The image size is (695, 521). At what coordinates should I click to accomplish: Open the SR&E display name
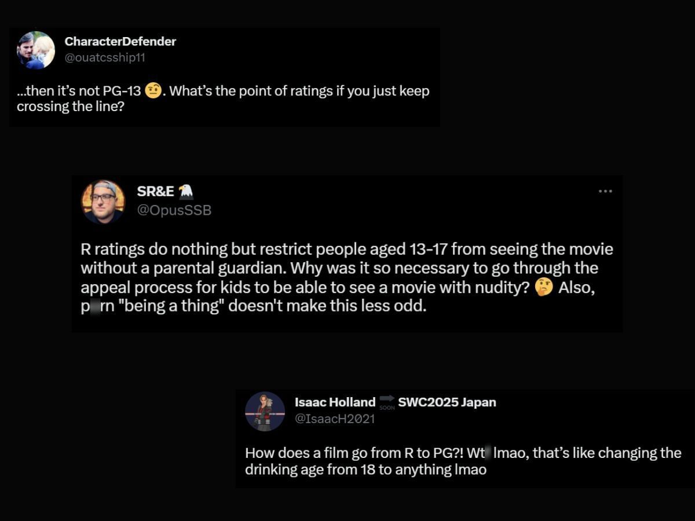point(155,192)
